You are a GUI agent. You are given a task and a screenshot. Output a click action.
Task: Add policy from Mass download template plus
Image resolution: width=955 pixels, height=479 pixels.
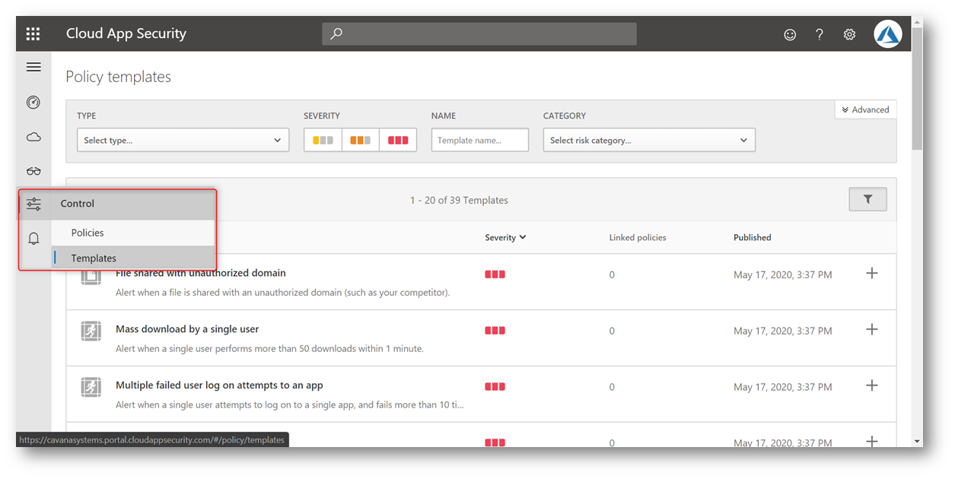pyautogui.click(x=872, y=329)
